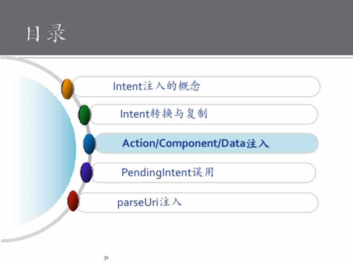Click the red orb beside parseUri注入
This screenshot has height=265, width=353.
click(x=73, y=201)
